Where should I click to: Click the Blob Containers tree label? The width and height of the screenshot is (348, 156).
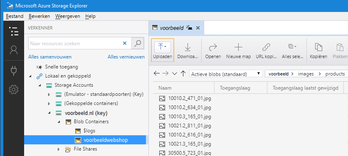coord(91,122)
